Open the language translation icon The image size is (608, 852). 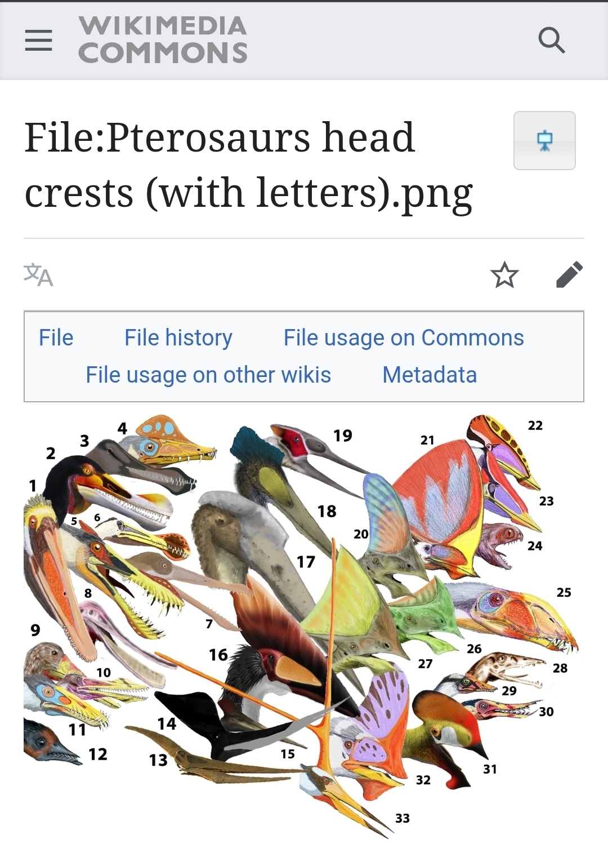pyautogui.click(x=38, y=275)
